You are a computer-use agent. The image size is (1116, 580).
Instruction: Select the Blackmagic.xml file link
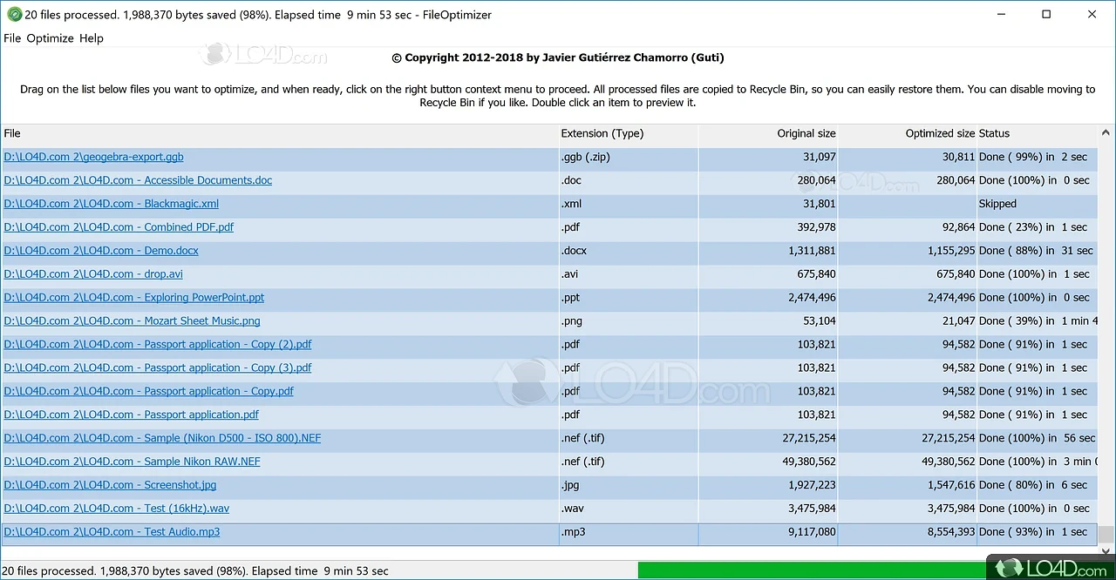click(x=112, y=204)
